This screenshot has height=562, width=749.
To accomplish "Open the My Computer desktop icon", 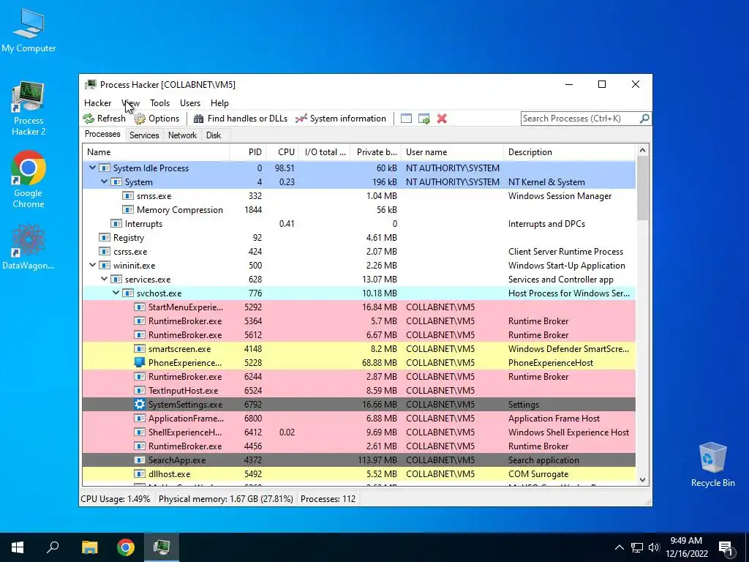I will [29, 30].
